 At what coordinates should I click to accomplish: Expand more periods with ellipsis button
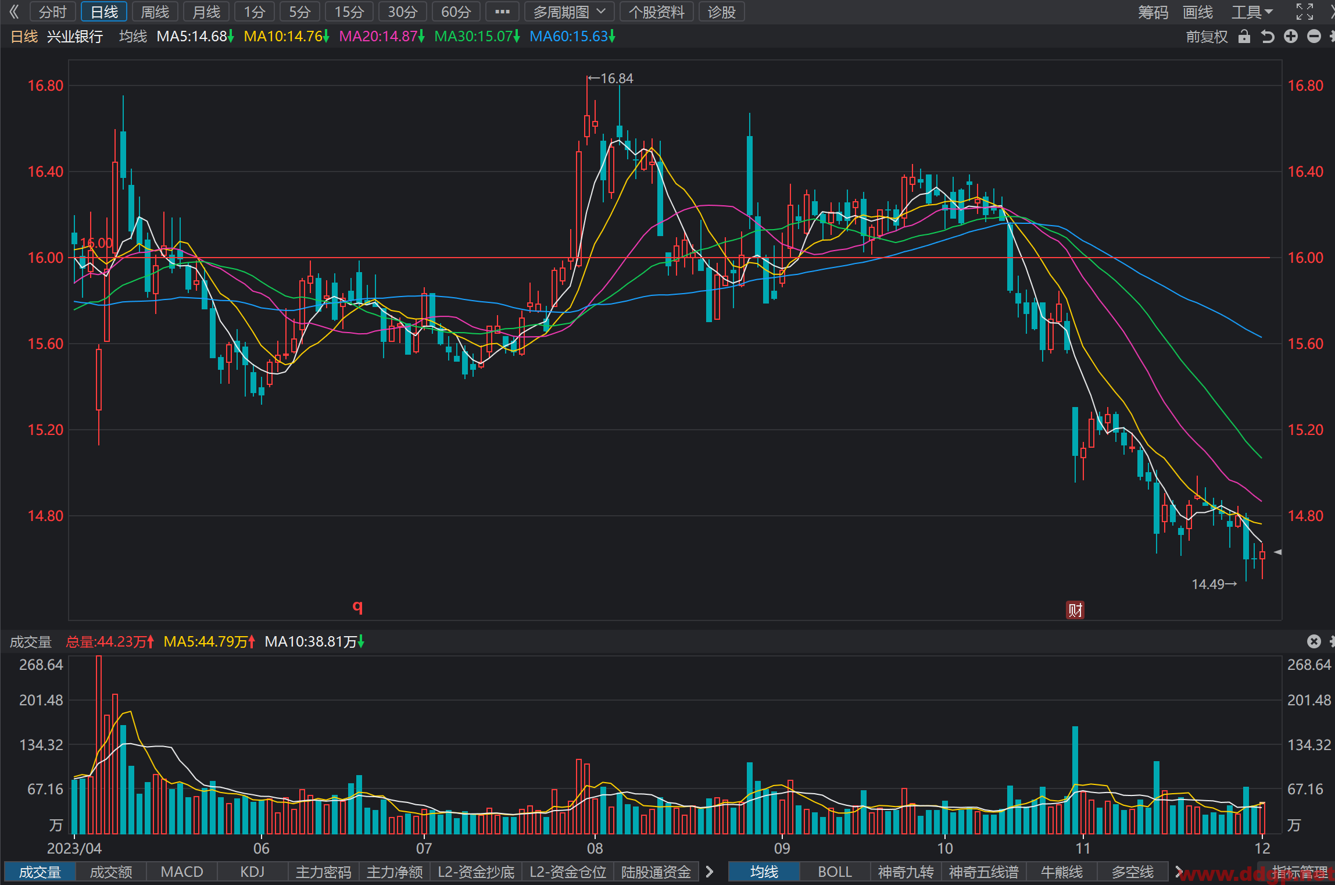point(502,12)
